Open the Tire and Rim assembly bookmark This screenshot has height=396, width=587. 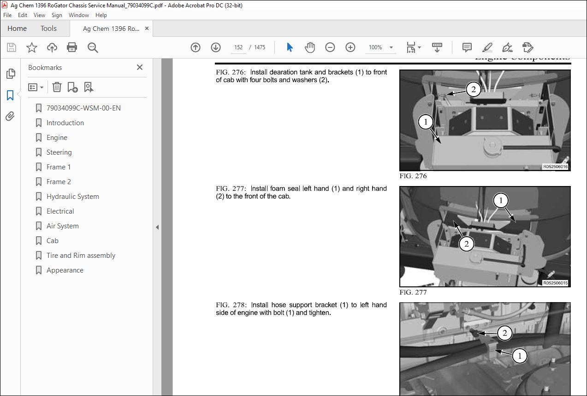[x=81, y=256]
